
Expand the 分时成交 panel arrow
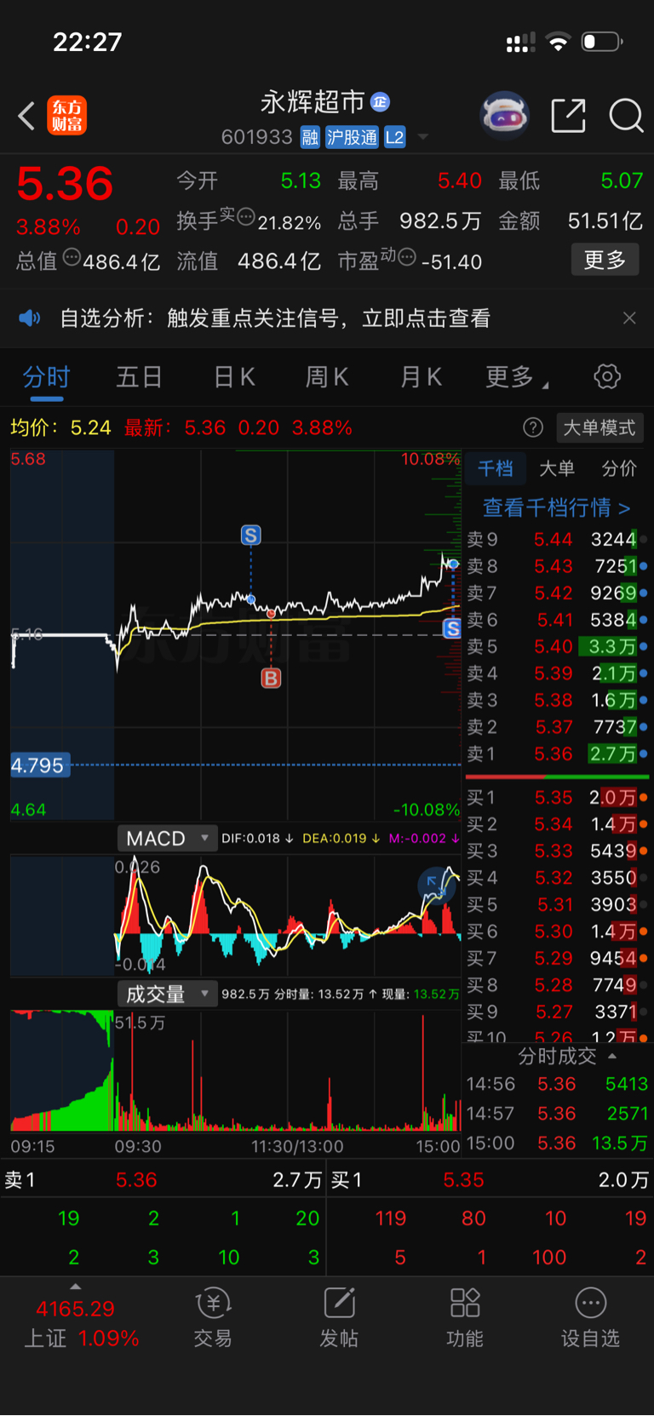pos(612,1057)
